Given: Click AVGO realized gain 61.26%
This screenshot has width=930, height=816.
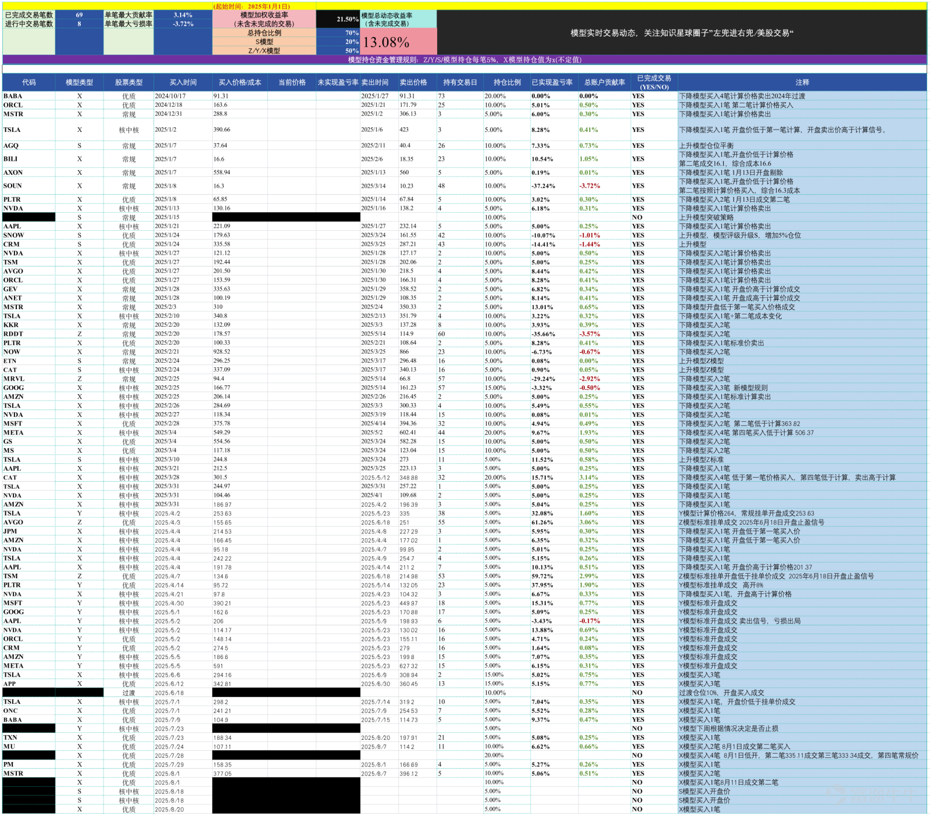Looking at the screenshot, I should coord(554,522).
